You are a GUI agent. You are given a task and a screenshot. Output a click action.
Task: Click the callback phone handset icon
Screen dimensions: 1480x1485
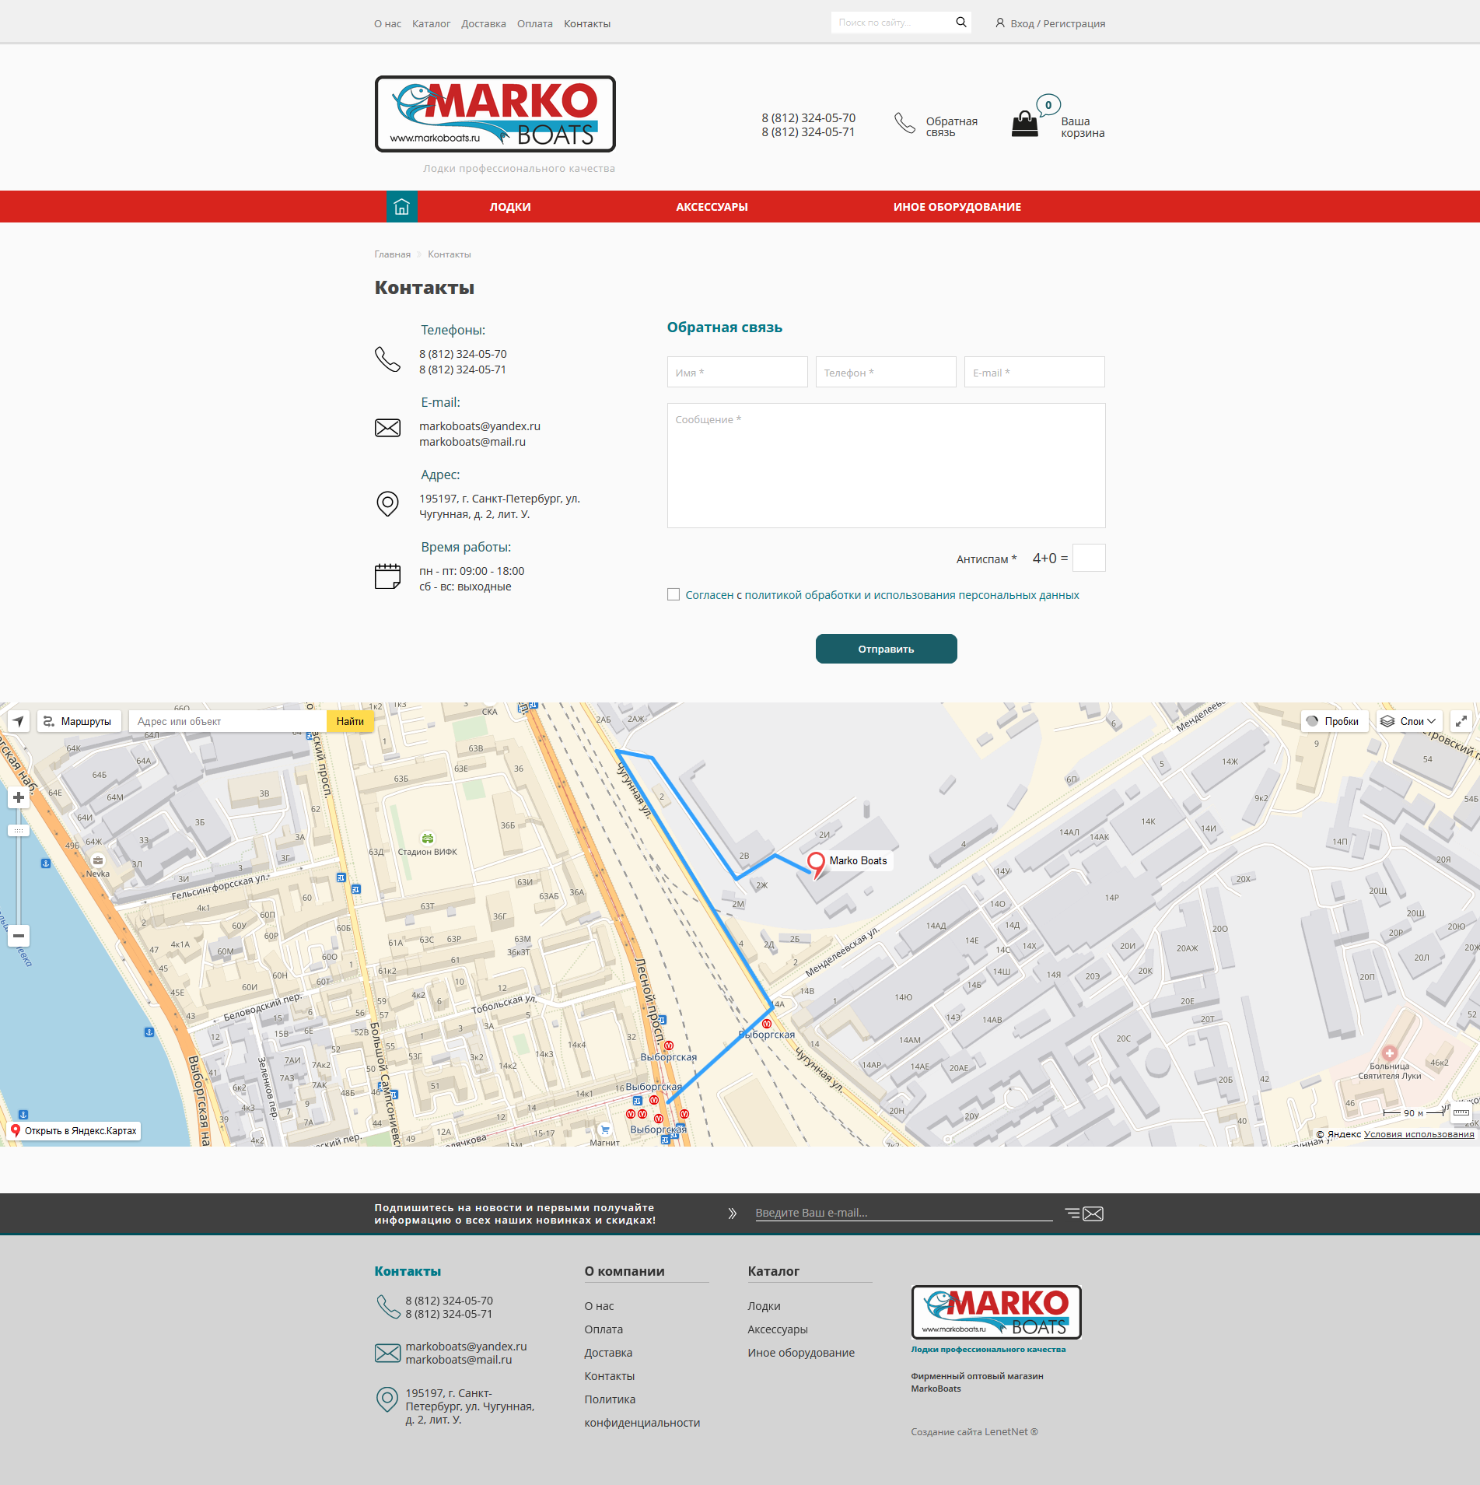tap(904, 123)
